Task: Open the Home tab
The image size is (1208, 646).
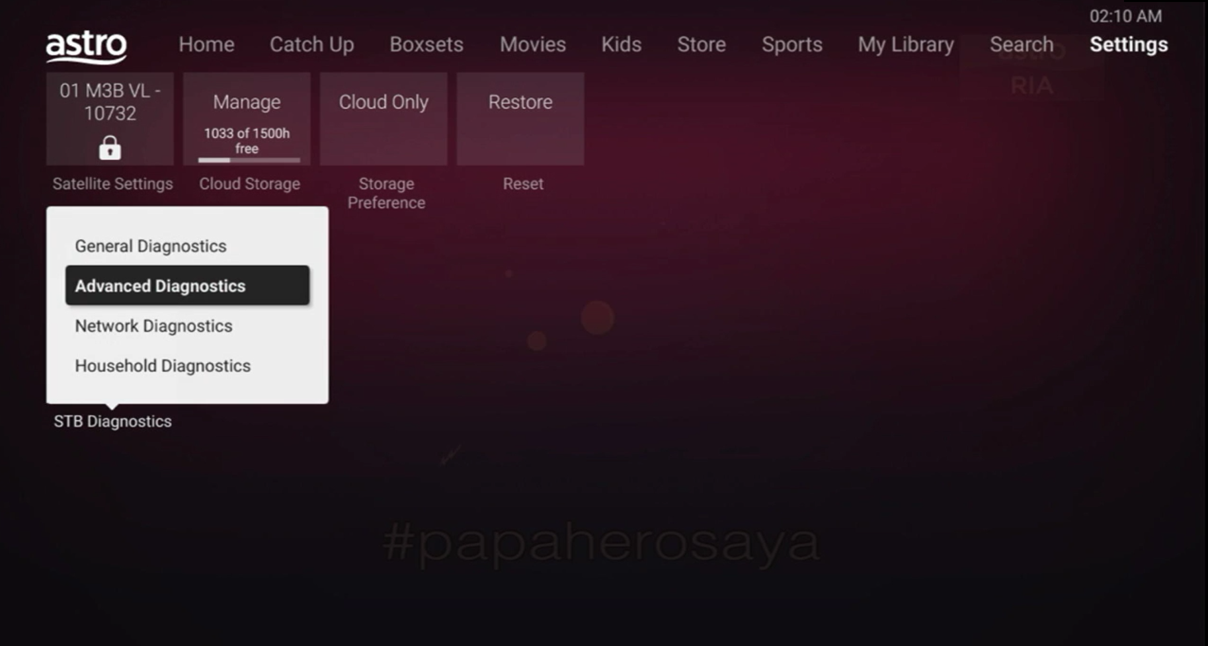Action: coord(206,44)
